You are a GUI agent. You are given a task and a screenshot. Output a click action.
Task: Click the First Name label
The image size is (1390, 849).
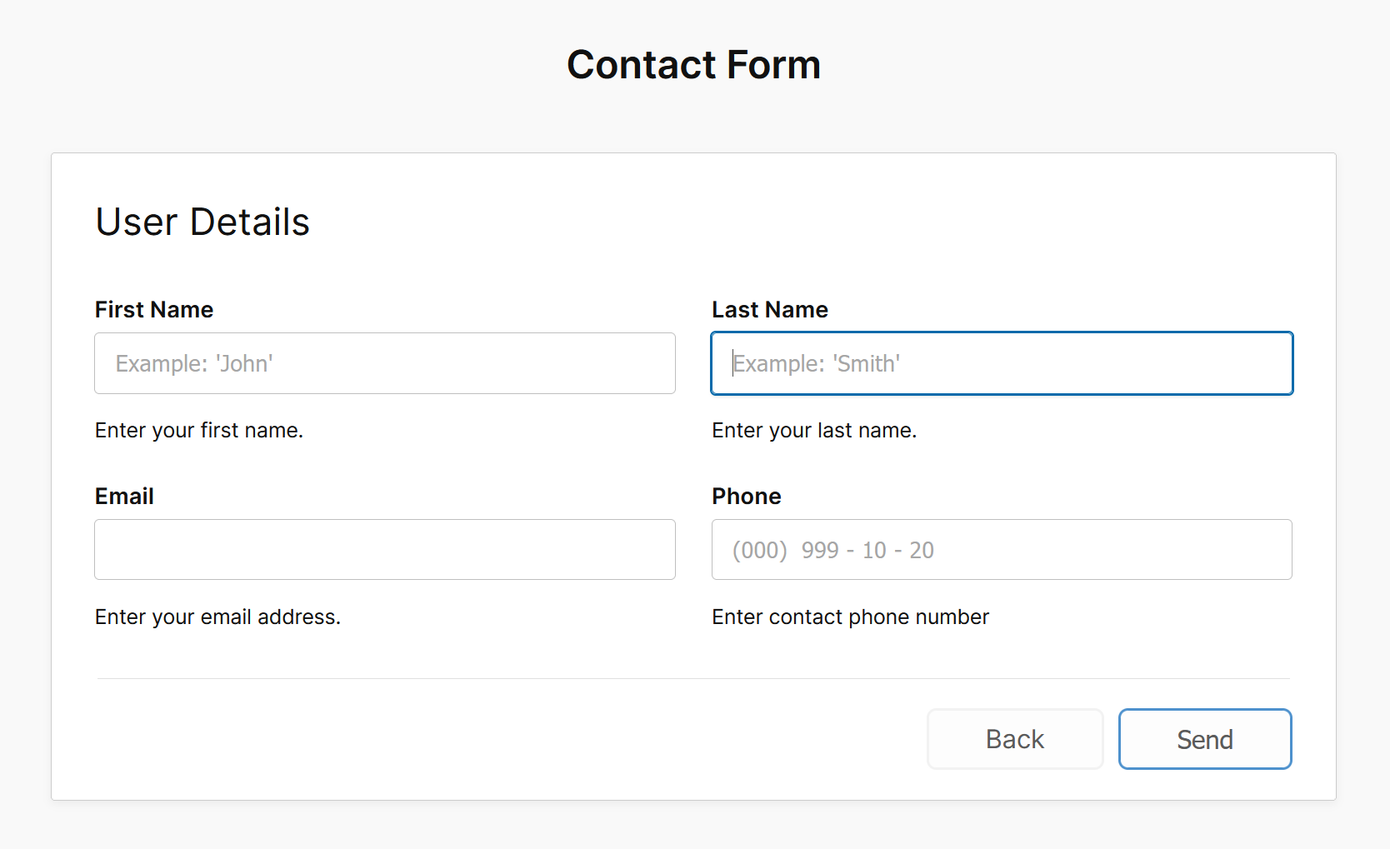pos(154,310)
